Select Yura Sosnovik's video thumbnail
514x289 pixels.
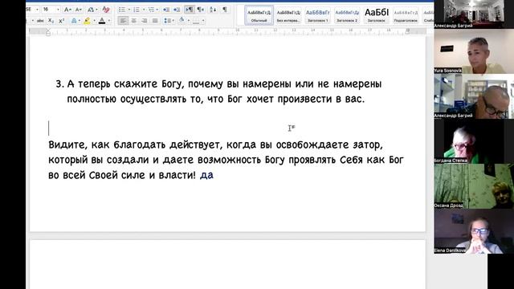[474, 51]
